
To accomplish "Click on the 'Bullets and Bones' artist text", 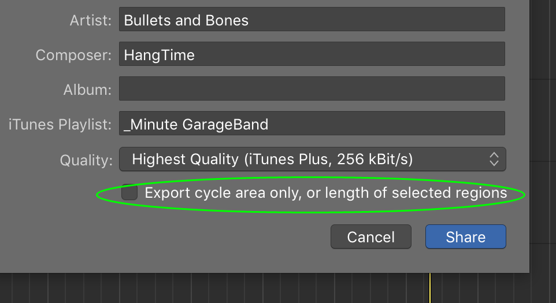I will pos(186,20).
